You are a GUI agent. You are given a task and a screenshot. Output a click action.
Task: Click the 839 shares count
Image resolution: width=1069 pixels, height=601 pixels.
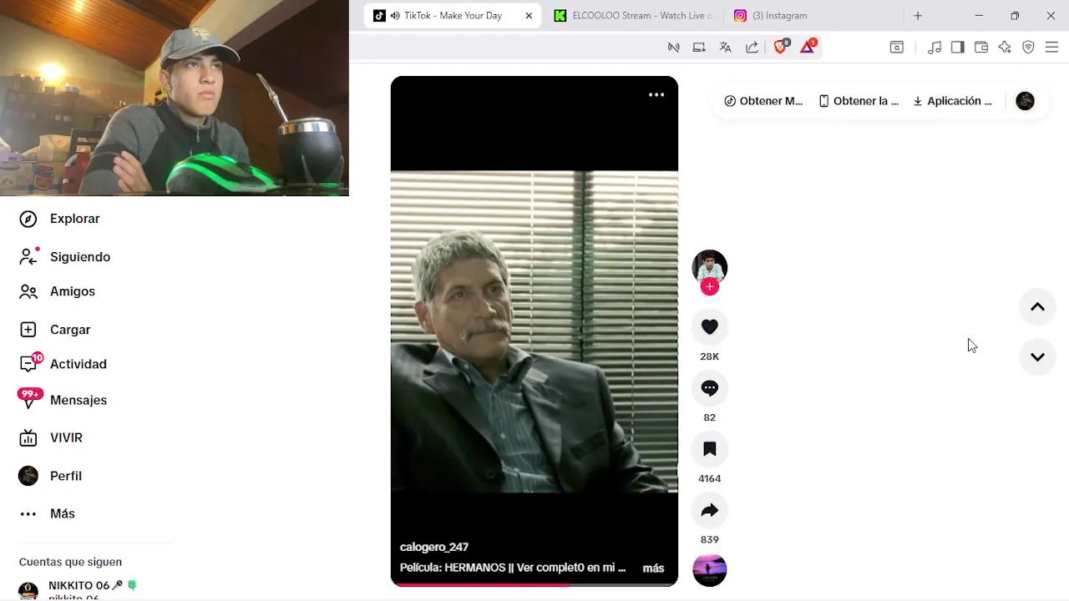[x=710, y=539]
